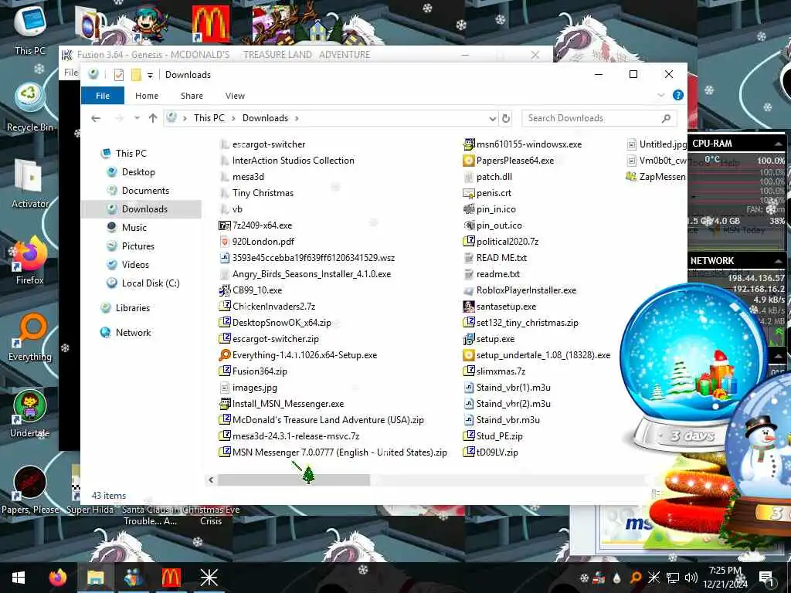The height and width of the screenshot is (593, 791).
Task: Click the Search Downloads field
Action: click(x=599, y=118)
